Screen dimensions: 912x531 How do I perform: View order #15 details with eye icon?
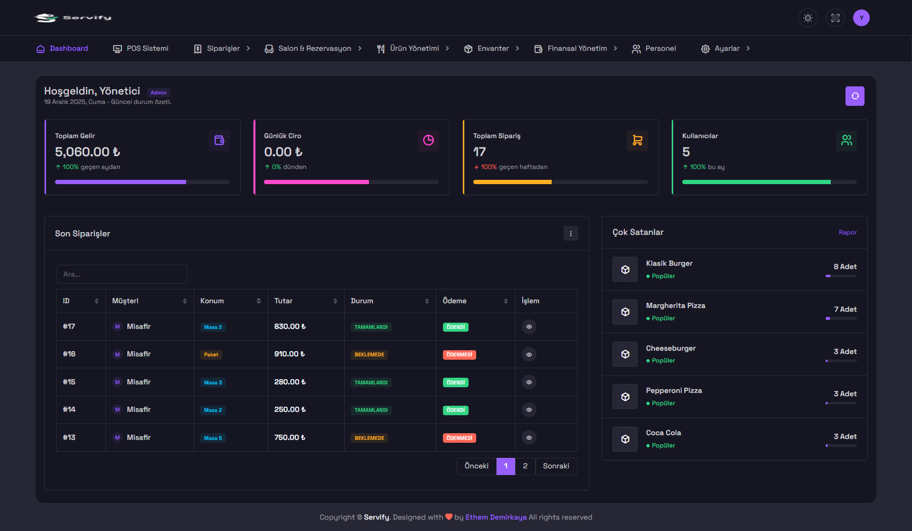pos(529,382)
